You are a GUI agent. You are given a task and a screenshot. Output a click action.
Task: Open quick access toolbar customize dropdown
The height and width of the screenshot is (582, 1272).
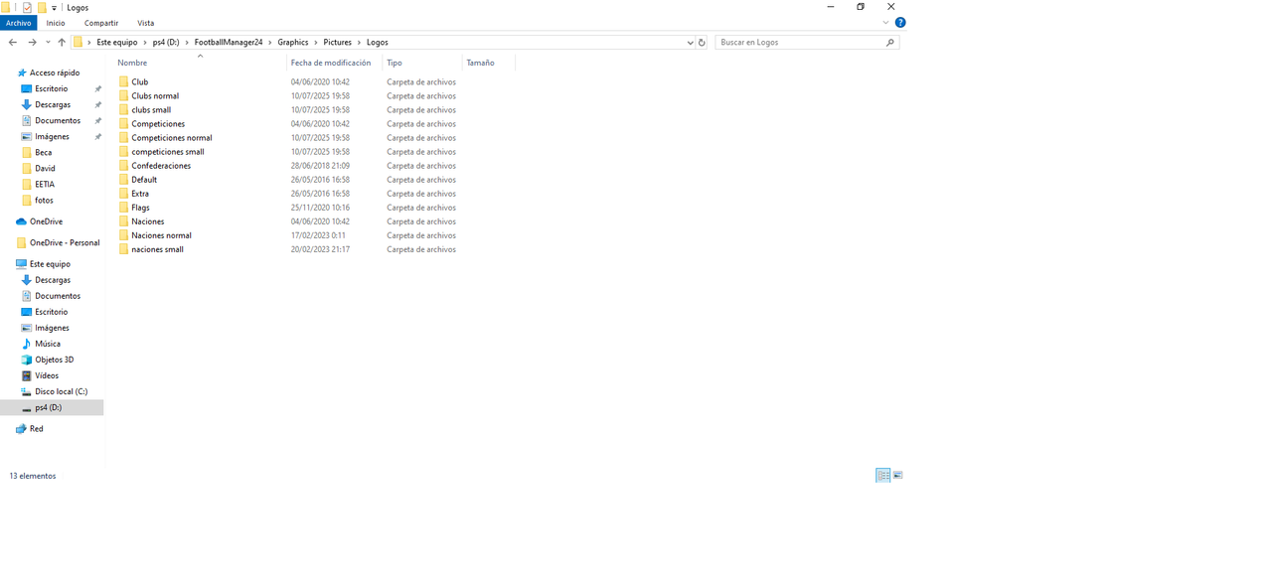pos(55,8)
